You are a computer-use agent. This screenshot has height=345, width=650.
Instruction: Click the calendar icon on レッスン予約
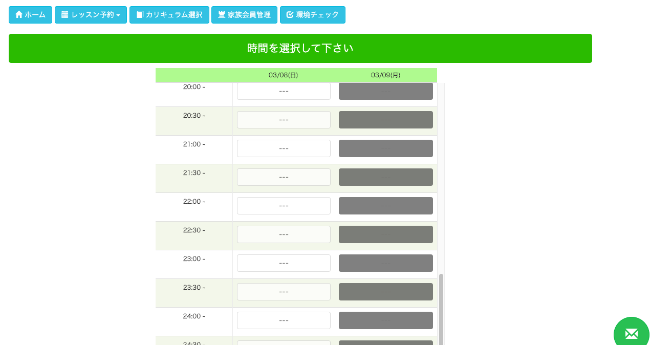(x=64, y=15)
